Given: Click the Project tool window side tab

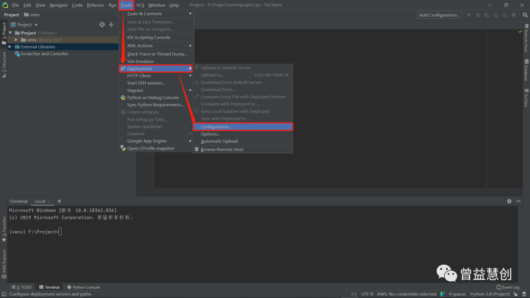Looking at the screenshot, I should tap(4, 33).
